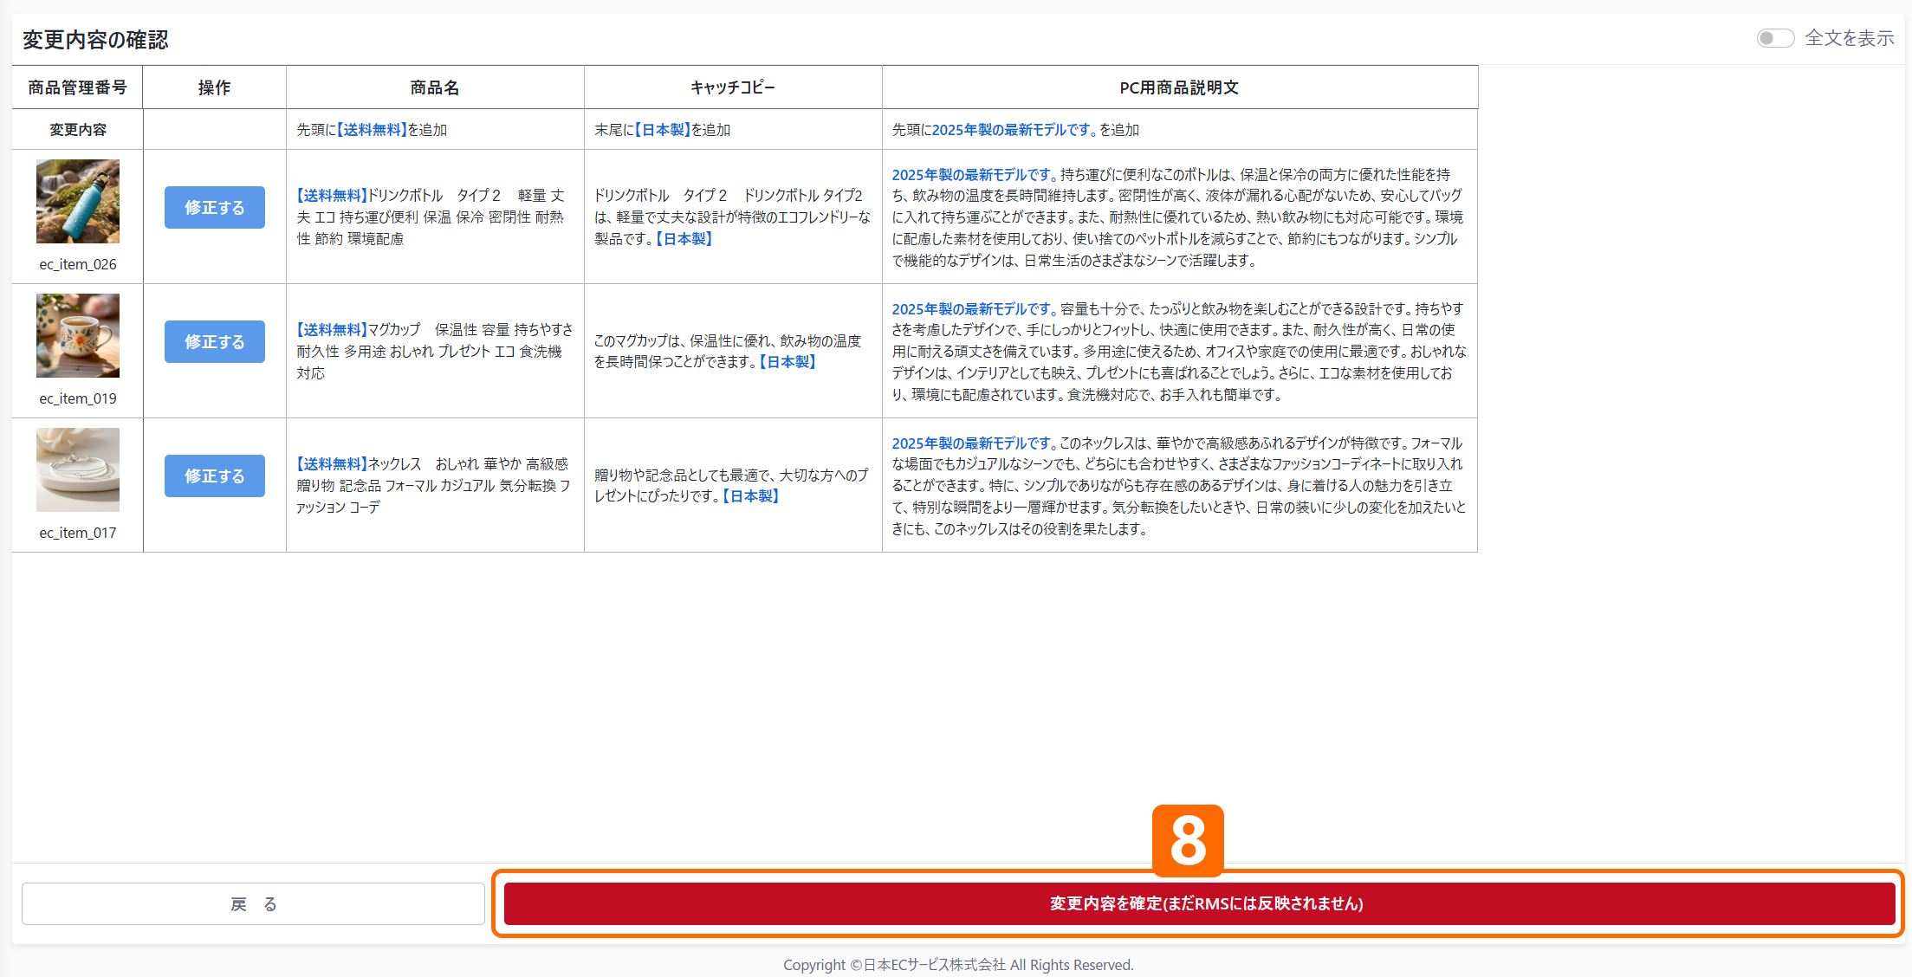
Task: Click 修正する button for ec_item_026
Action: click(x=215, y=208)
